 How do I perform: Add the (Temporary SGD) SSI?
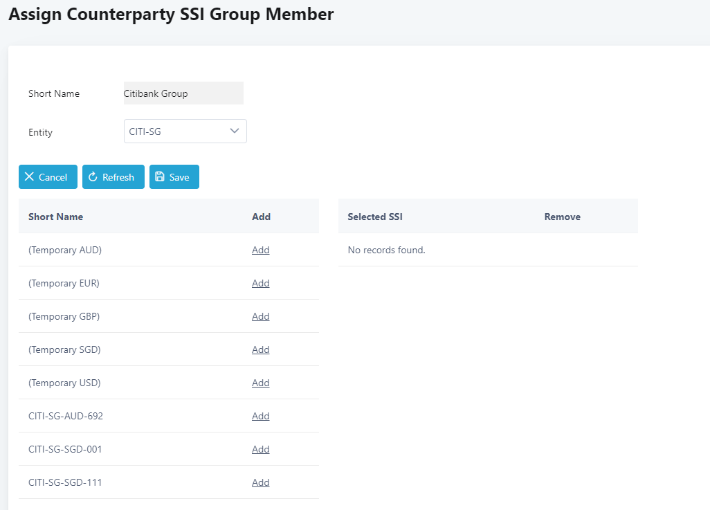click(260, 349)
